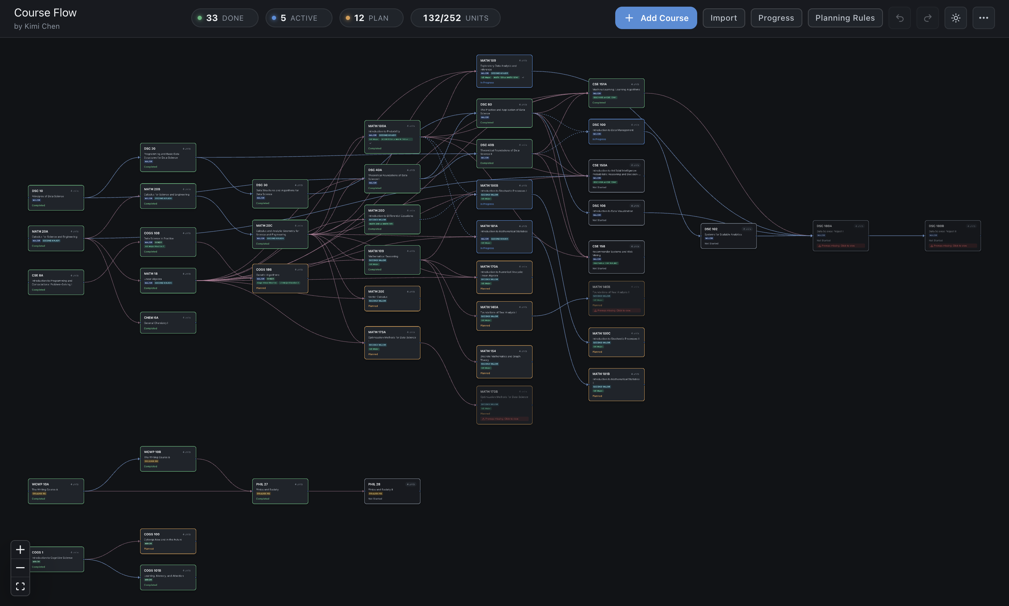Select the DSC 10 course card

point(56,198)
